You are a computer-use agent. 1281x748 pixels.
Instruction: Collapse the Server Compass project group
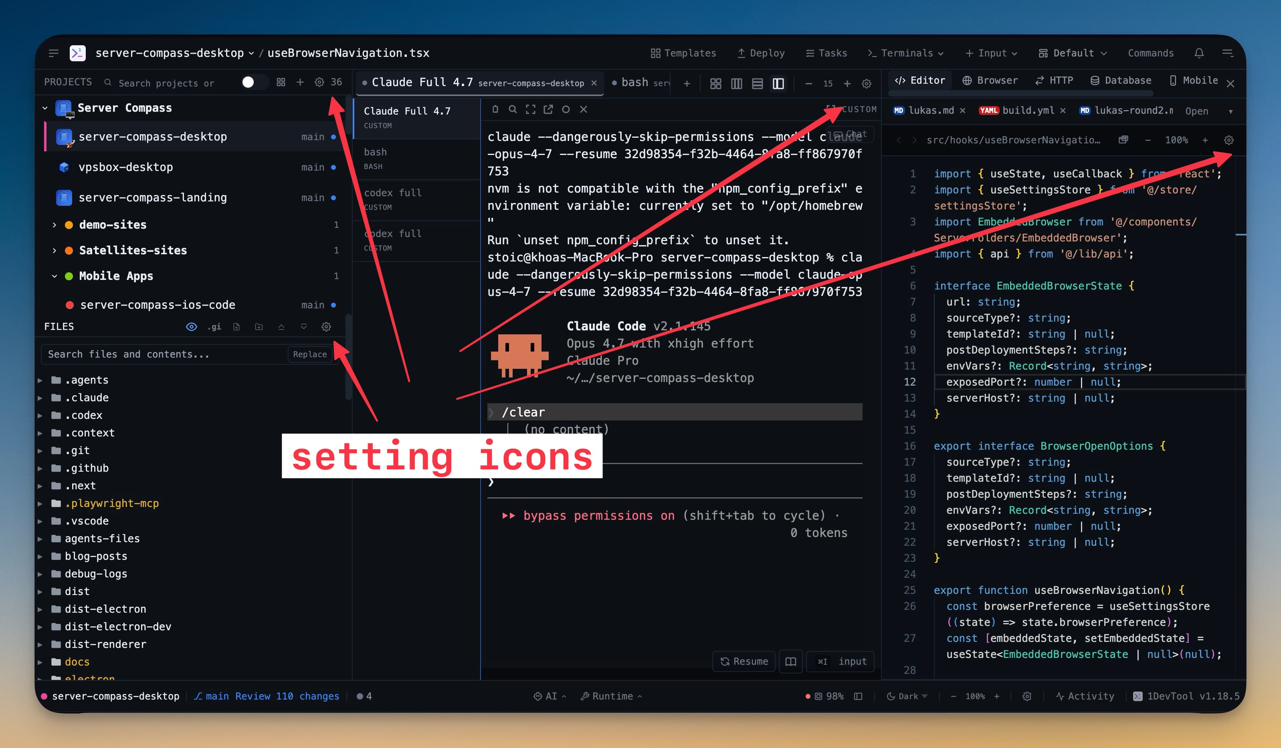click(45, 108)
